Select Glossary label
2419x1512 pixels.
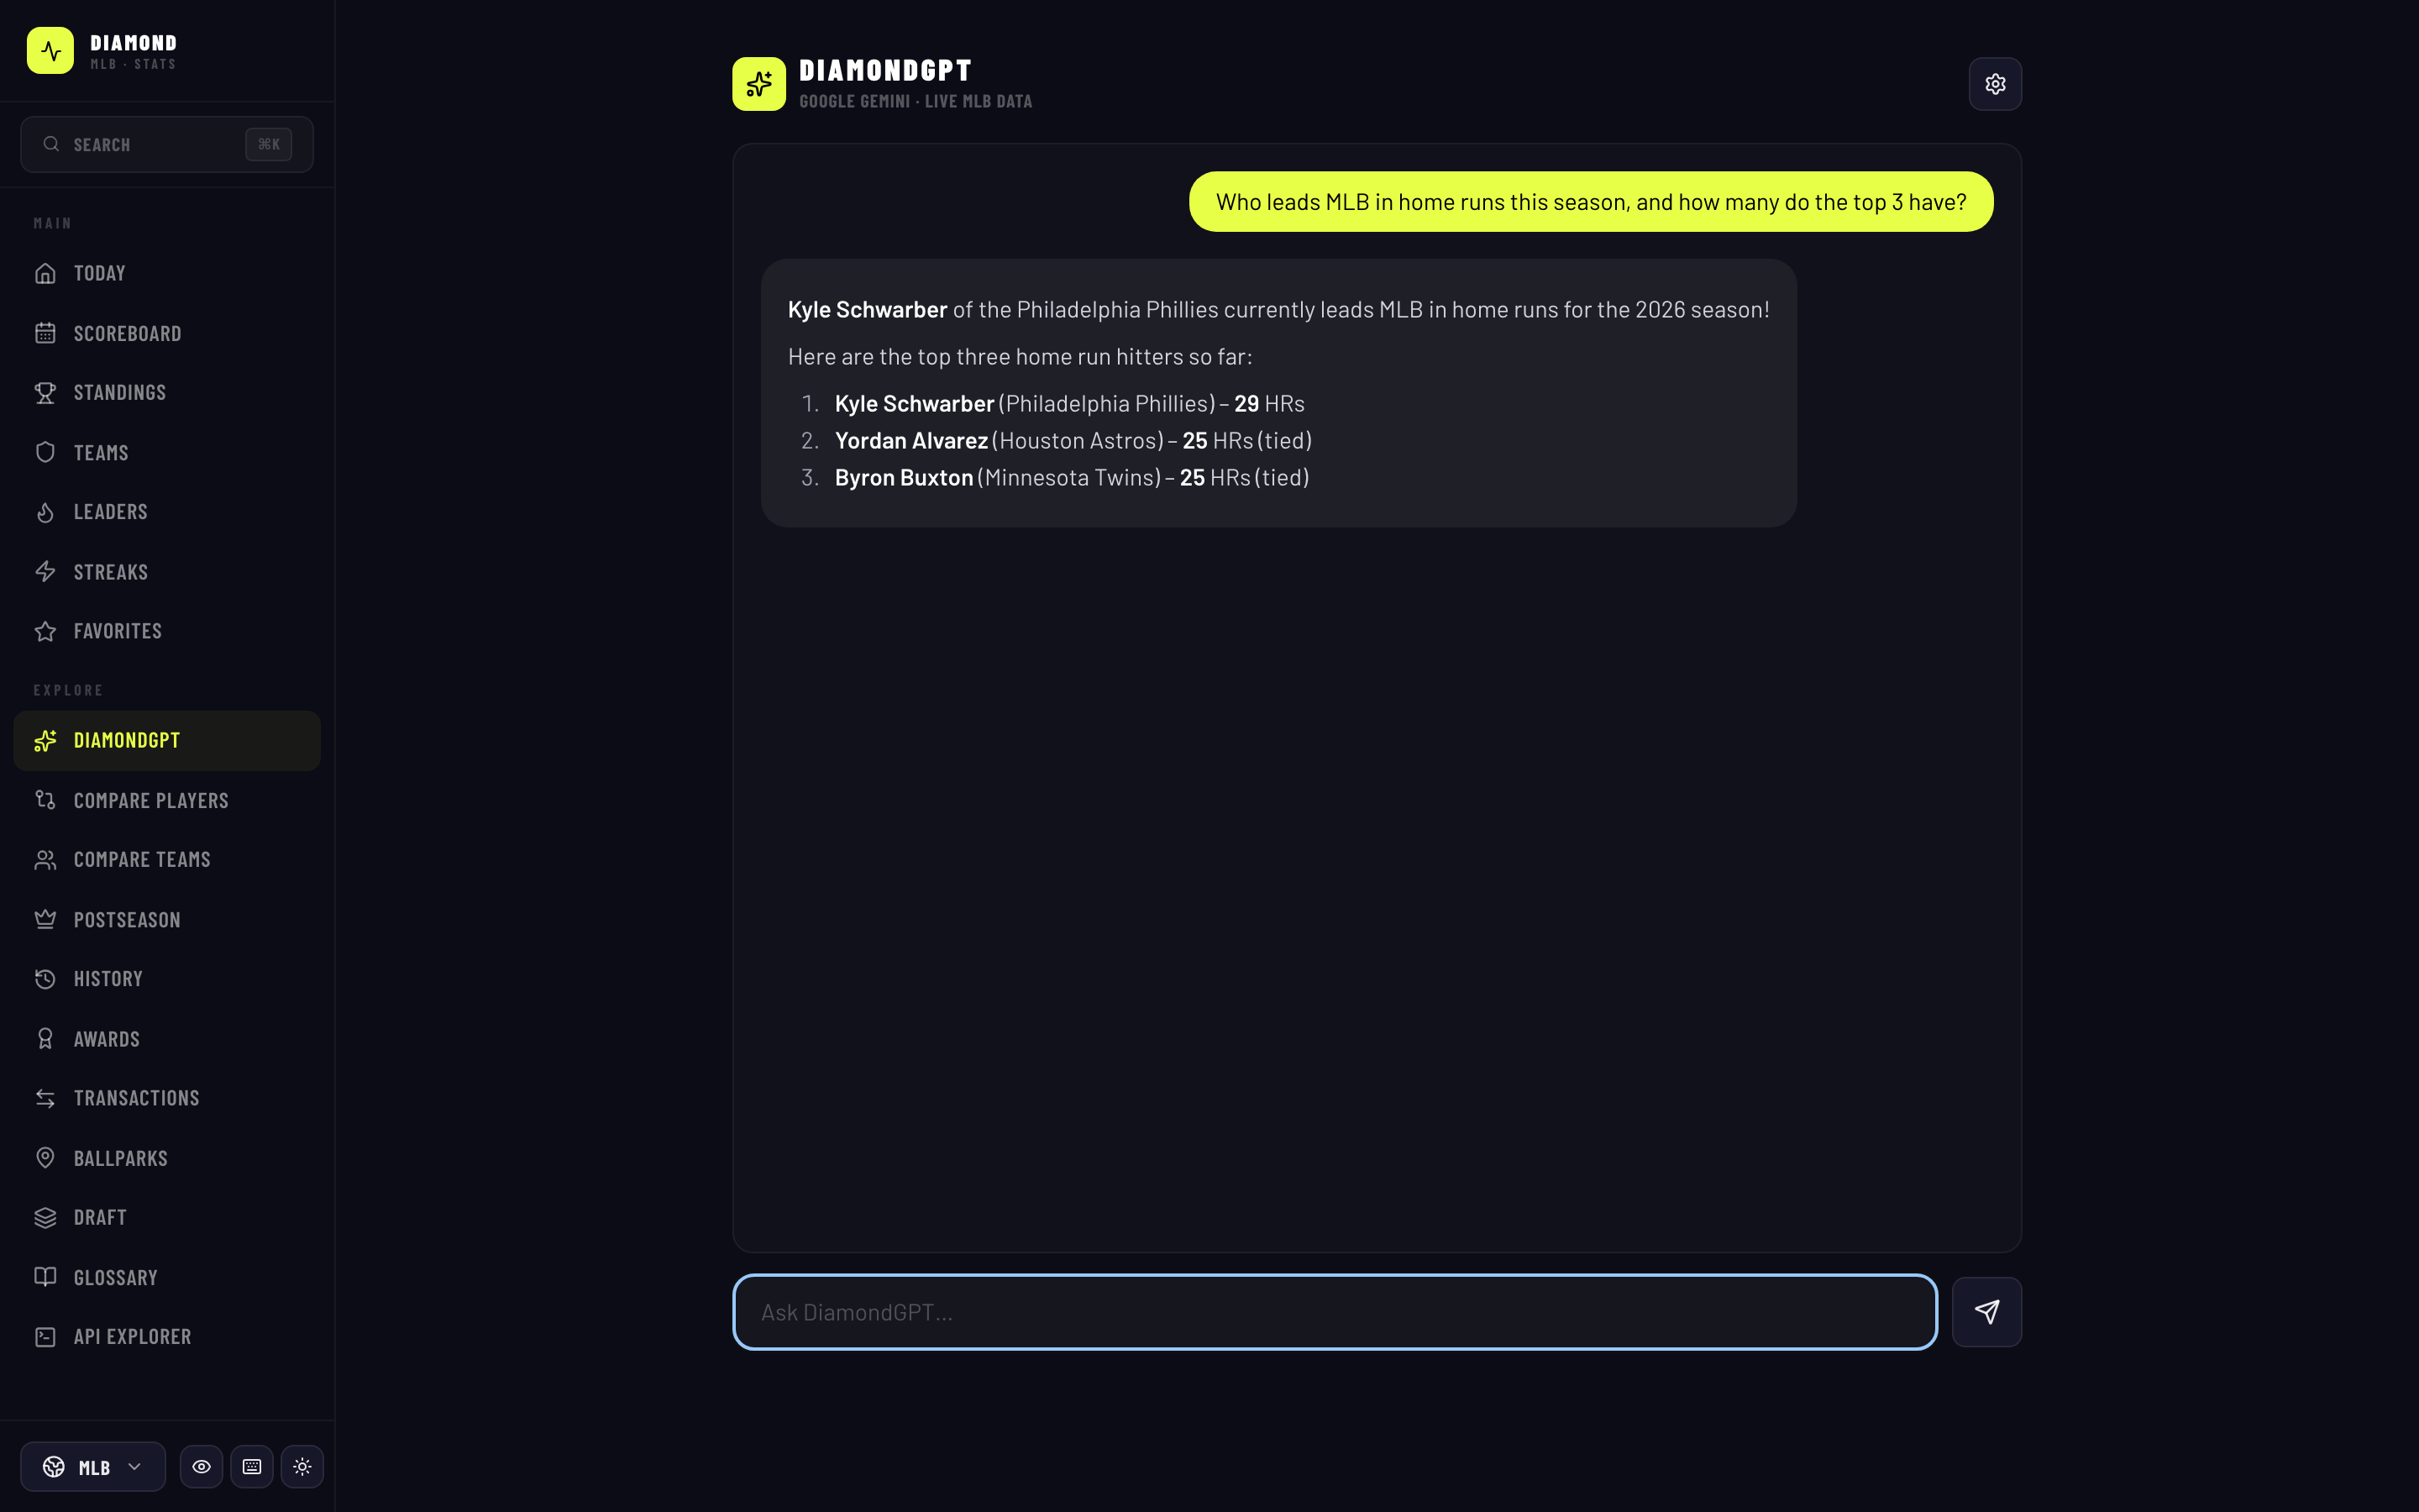(x=116, y=1278)
